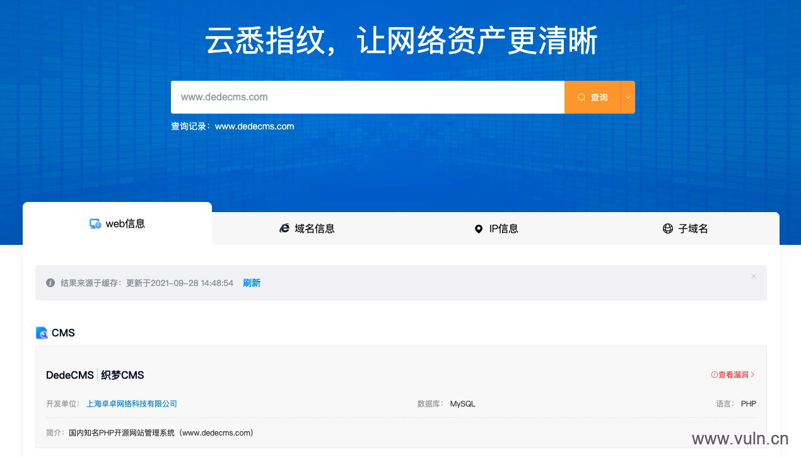Click the www.dedecms.com query history entry
This screenshot has height=457, width=801.
pos(255,126)
